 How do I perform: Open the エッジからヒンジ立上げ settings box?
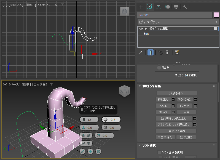195,118
